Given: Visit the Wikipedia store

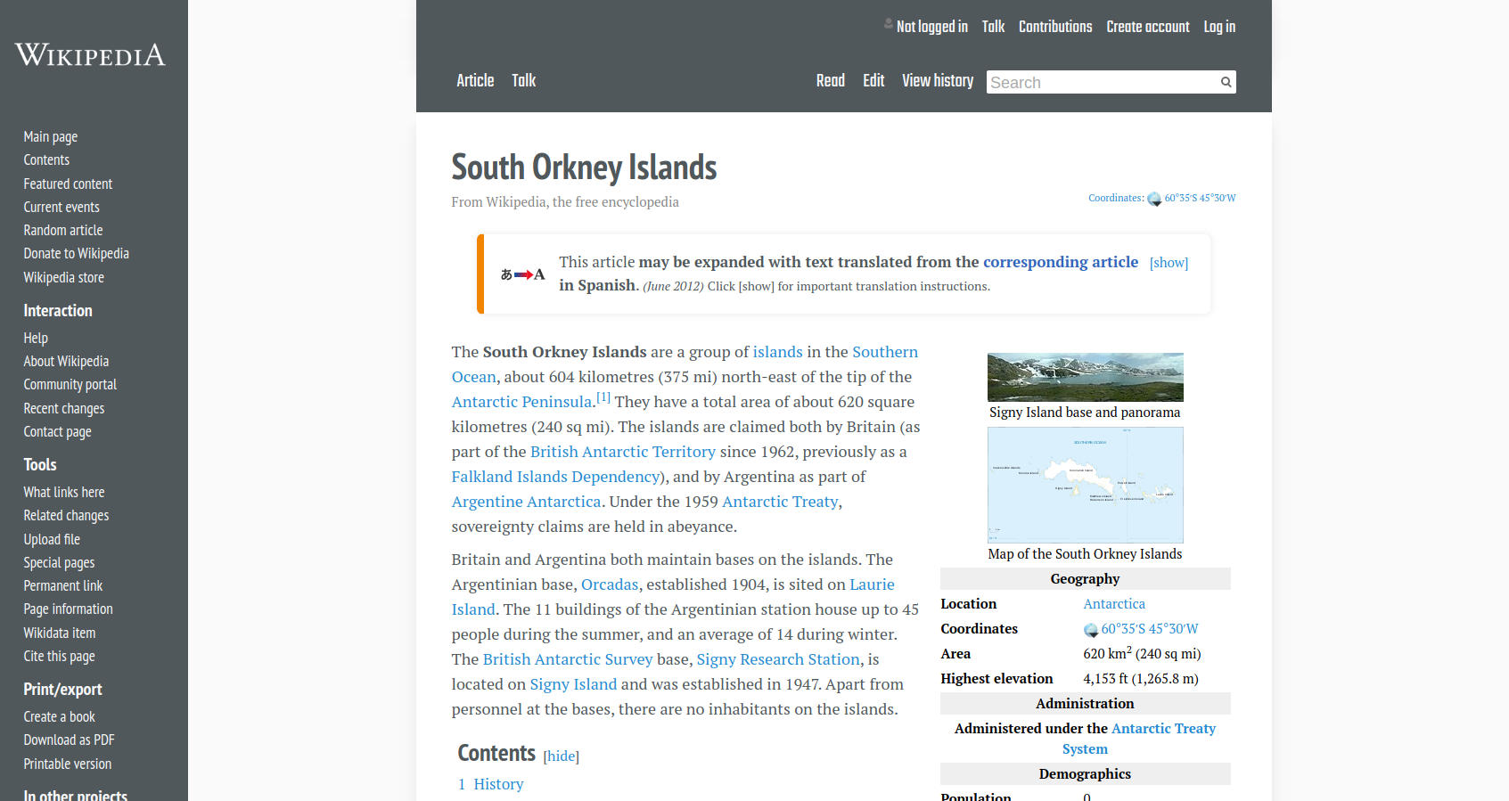Looking at the screenshot, I should click(x=64, y=277).
